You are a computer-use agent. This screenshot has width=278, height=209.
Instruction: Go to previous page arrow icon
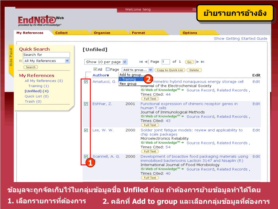(146, 62)
